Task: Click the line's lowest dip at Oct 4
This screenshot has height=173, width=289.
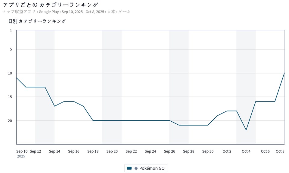Action: coord(246,130)
